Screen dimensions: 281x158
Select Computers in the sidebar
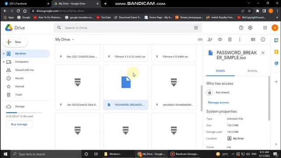[22, 62]
